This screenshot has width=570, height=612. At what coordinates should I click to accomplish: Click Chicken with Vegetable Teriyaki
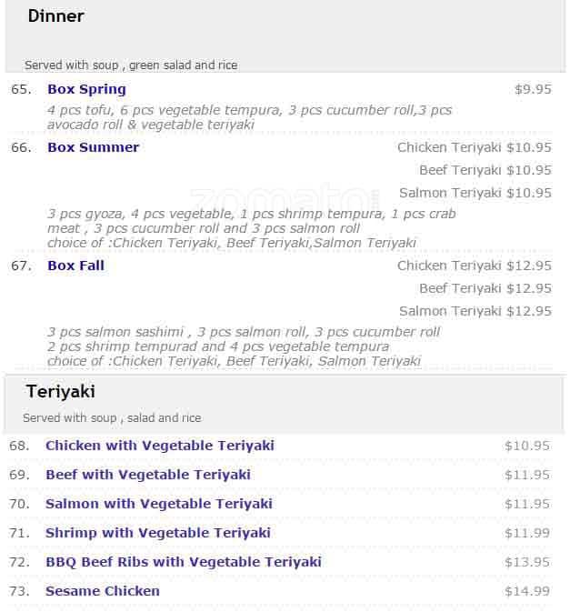point(159,446)
